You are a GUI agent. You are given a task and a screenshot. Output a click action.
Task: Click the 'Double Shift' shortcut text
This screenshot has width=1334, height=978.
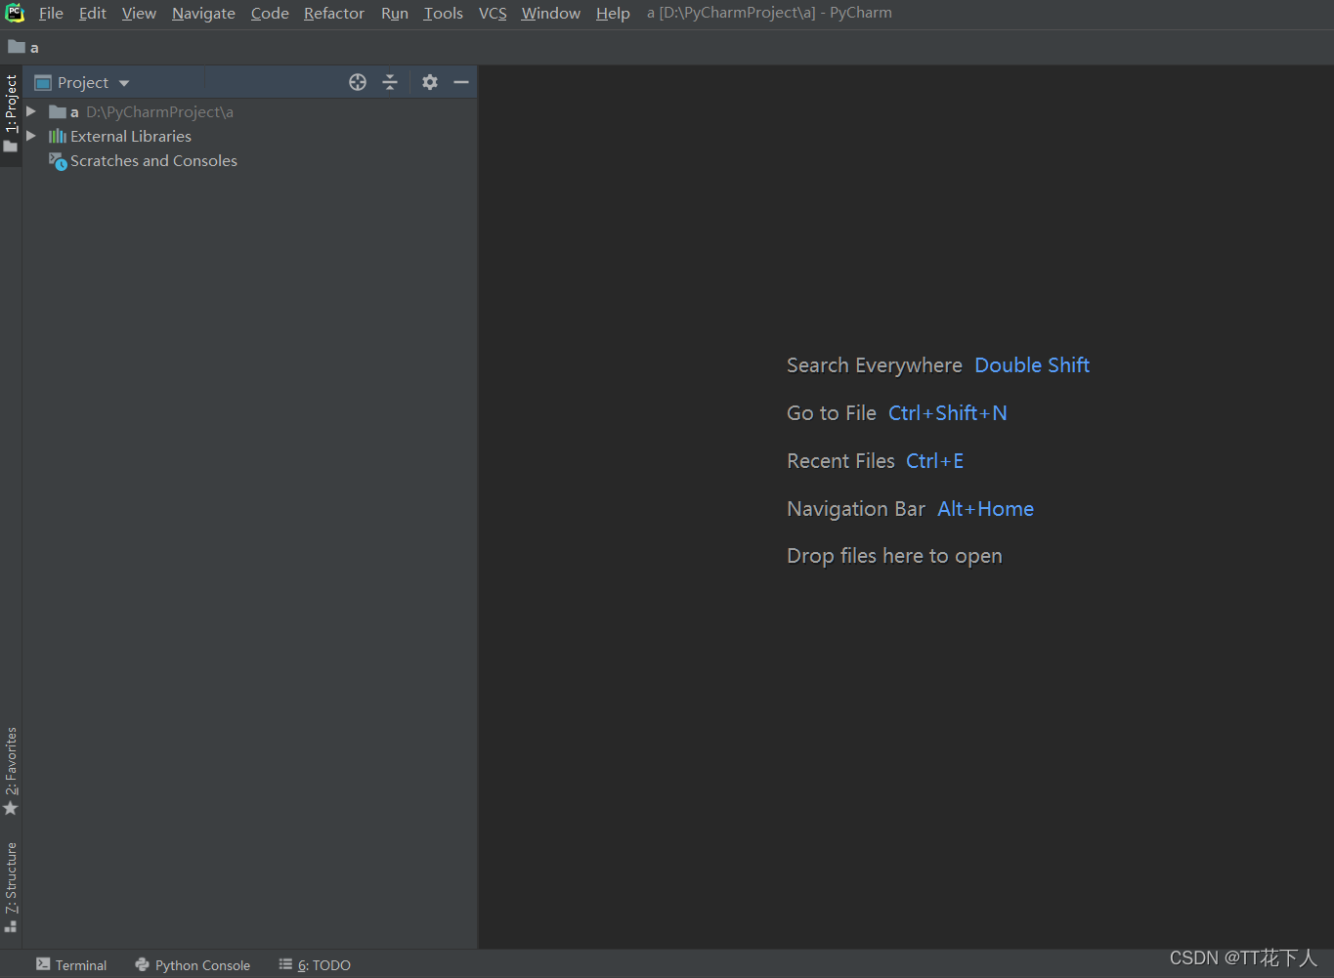click(1032, 365)
